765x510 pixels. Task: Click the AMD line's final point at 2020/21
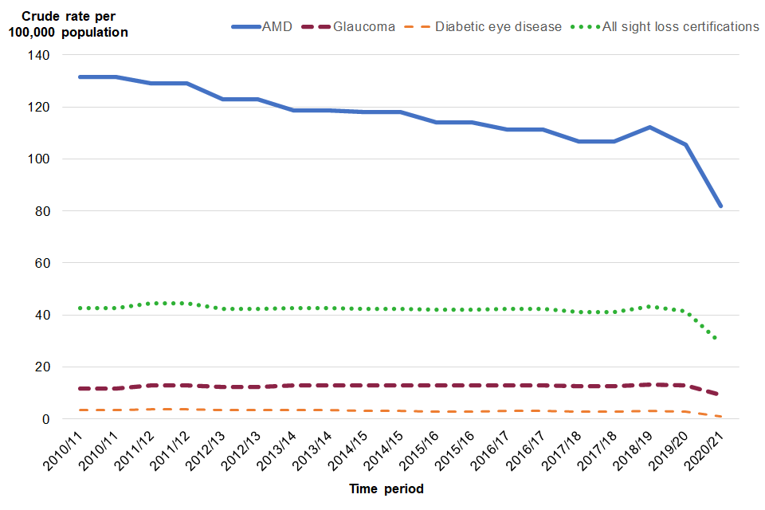tap(721, 206)
